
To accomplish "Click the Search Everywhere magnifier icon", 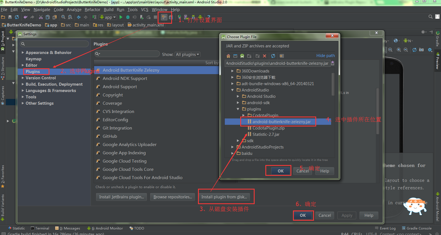I will pos(431,17).
